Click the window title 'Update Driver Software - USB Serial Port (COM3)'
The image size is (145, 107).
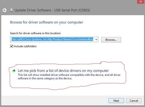coord(52,10)
